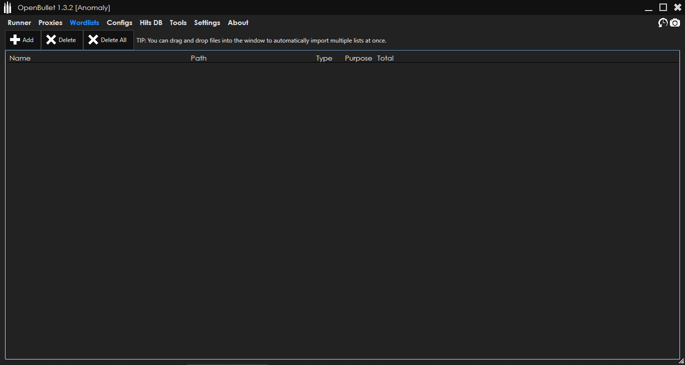This screenshot has height=365, width=685.
Task: Open the Settings tab
Action: [x=207, y=23]
